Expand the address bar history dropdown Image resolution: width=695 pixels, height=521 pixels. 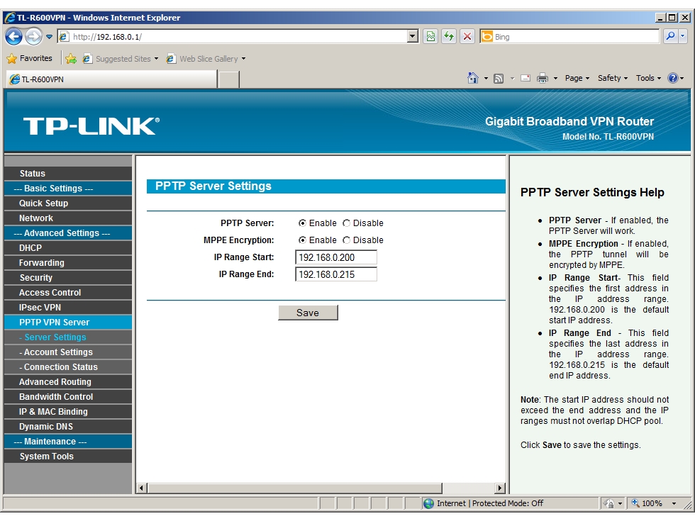coord(413,36)
